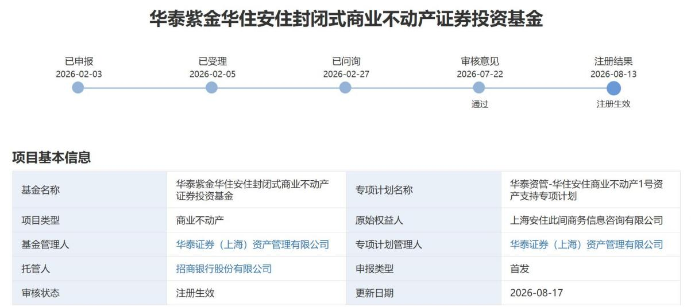The width and height of the screenshot is (691, 307).
Task: Click the 项目基本信息 section heading
Action: [x=51, y=157]
